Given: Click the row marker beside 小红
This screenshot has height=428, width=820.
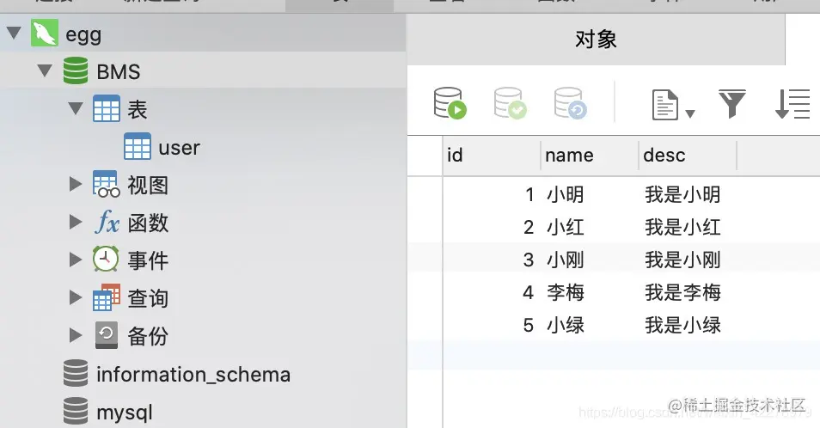Looking at the screenshot, I should 425,228.
